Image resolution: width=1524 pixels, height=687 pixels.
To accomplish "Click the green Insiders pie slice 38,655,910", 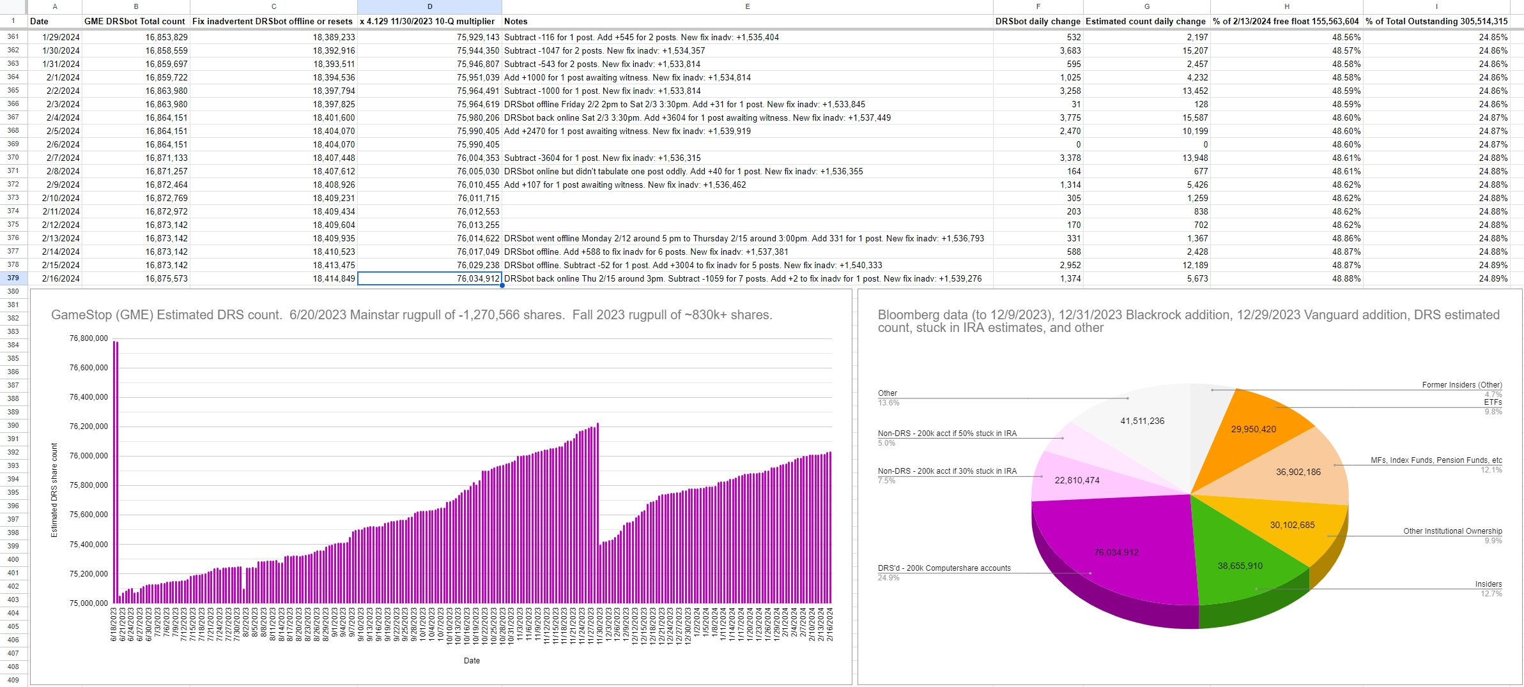I will click(1240, 566).
